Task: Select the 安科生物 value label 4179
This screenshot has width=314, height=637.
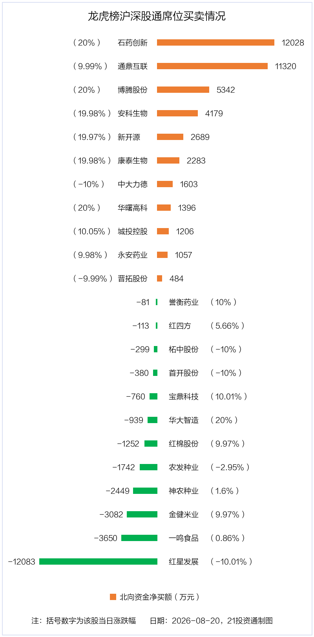Action: [214, 113]
